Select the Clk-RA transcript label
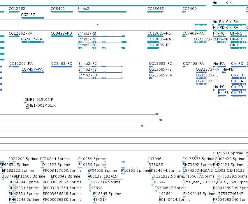248x204 pixels. pos(232,22)
